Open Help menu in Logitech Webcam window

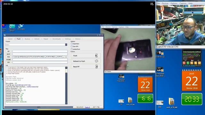pos(190,4)
